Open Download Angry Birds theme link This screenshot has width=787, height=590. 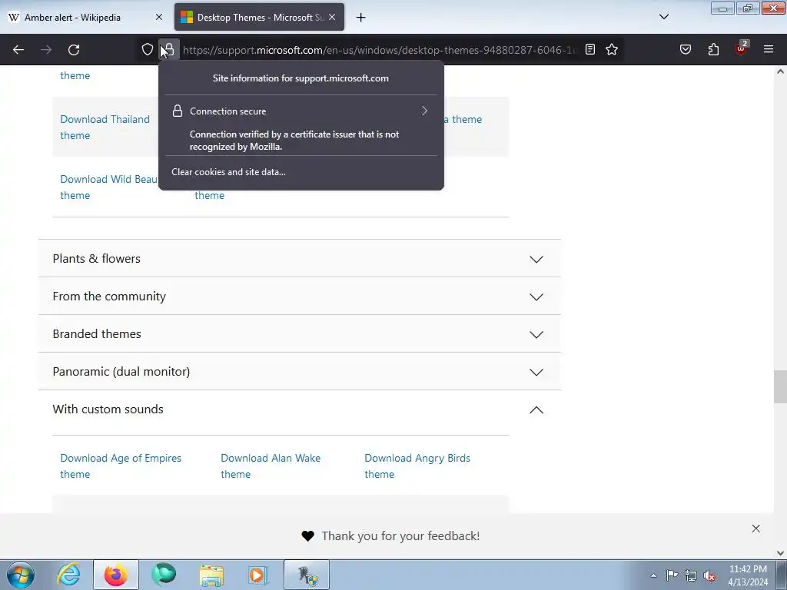point(417,466)
